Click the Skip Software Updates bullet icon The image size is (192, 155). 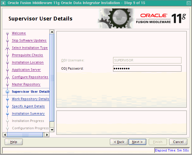[8, 40]
